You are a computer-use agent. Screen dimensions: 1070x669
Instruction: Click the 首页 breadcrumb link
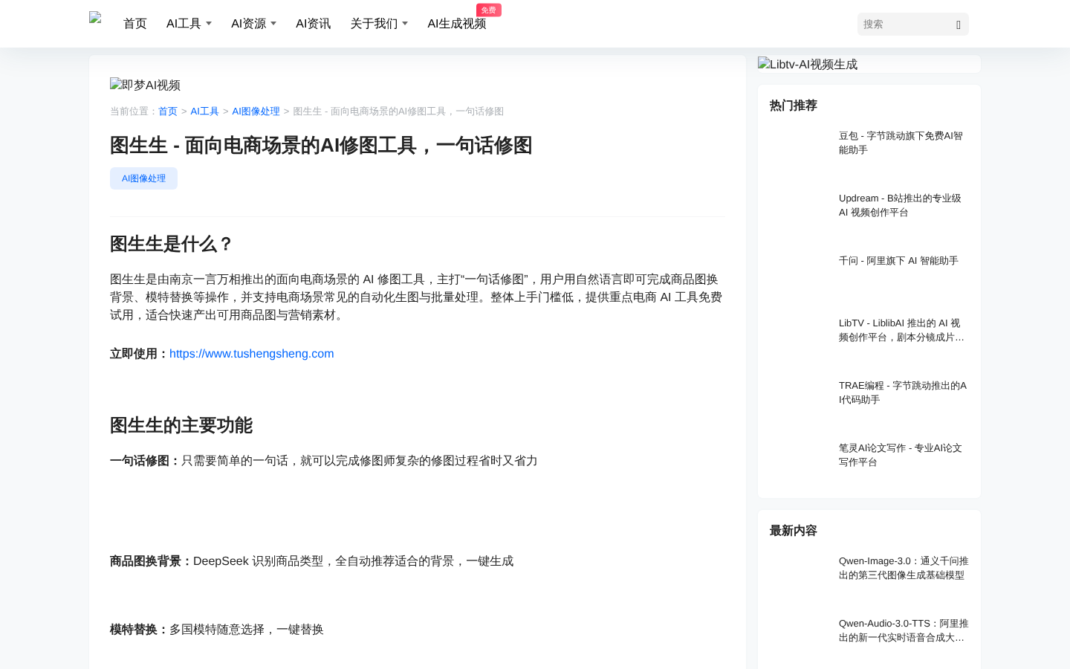point(168,111)
